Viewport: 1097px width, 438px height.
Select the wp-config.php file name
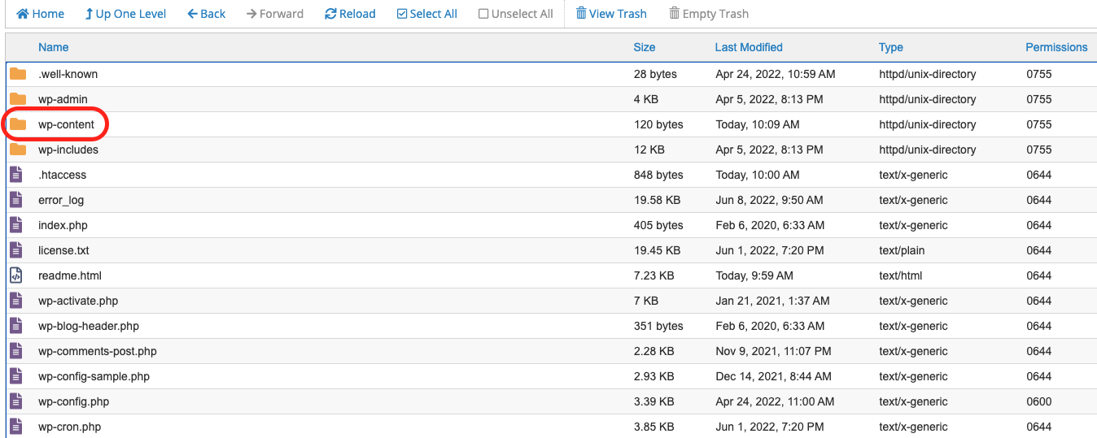point(73,401)
